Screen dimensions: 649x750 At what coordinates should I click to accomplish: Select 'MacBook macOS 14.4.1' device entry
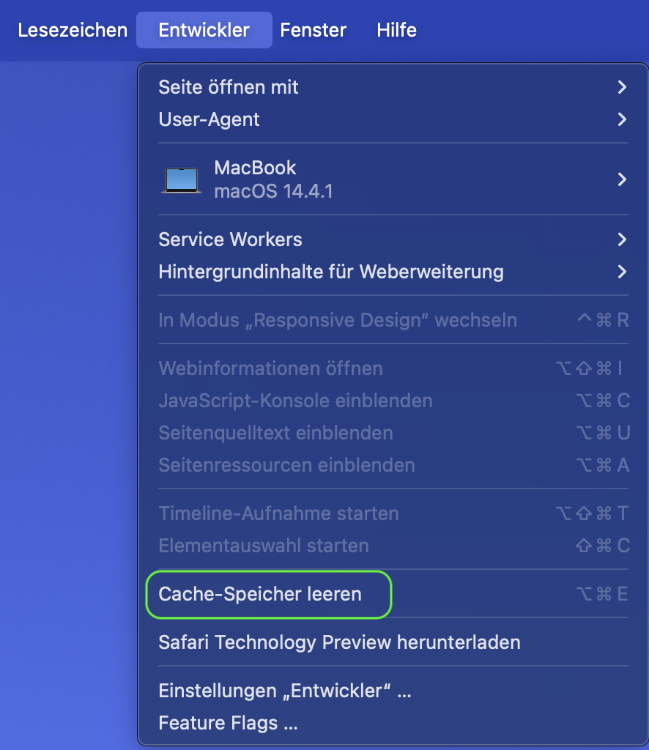(273, 179)
